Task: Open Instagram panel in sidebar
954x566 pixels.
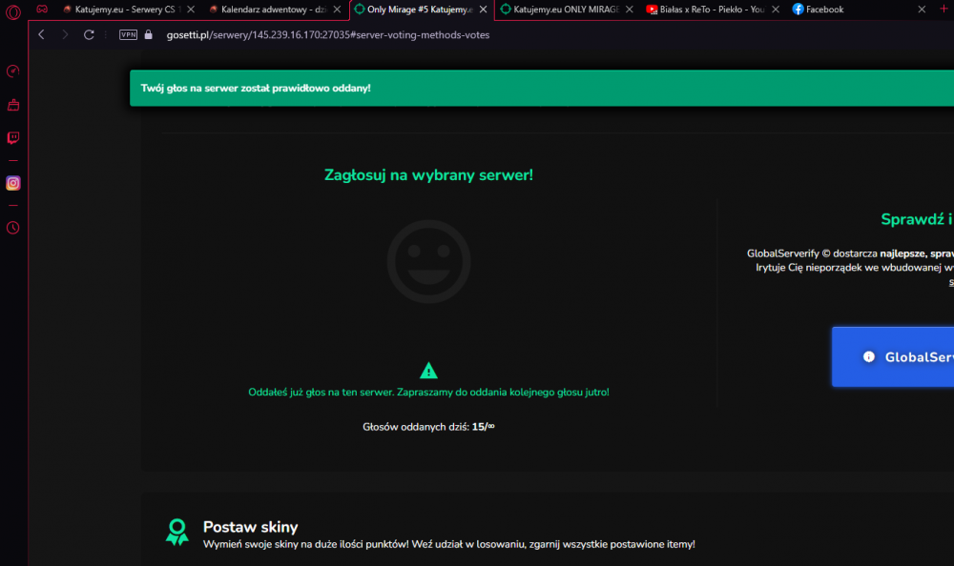Action: (x=12, y=183)
